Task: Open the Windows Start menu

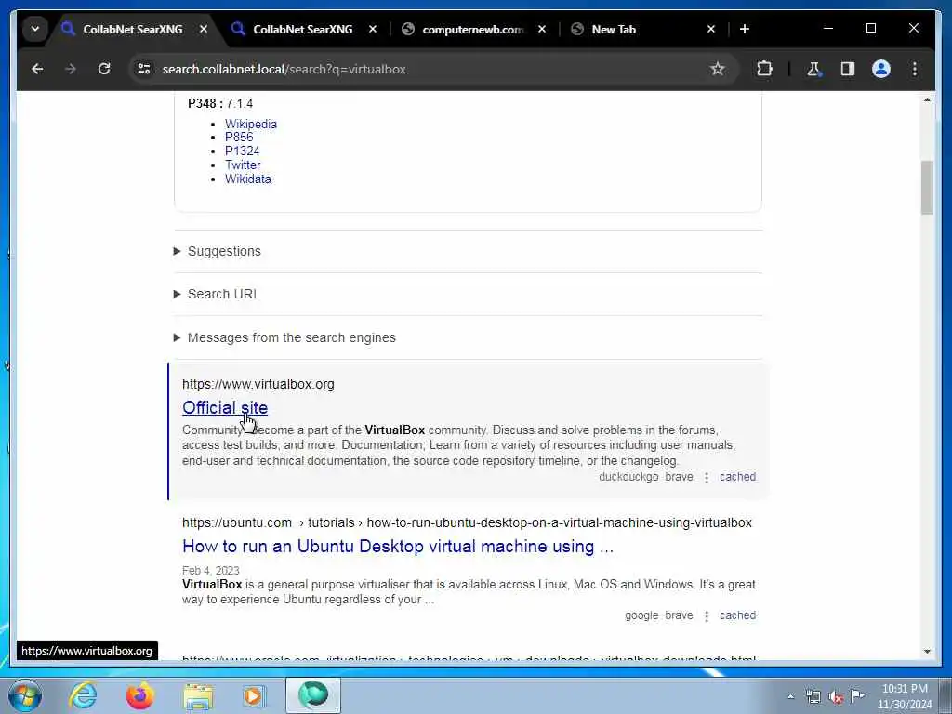Action: click(25, 695)
